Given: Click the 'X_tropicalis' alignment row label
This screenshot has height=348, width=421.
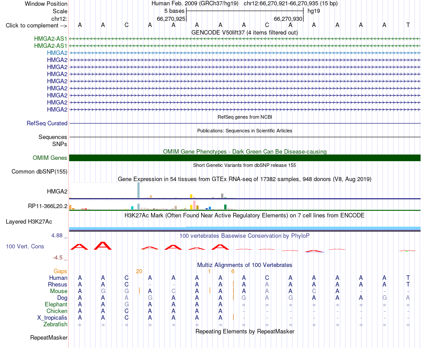Looking at the screenshot, I should pos(52,318).
